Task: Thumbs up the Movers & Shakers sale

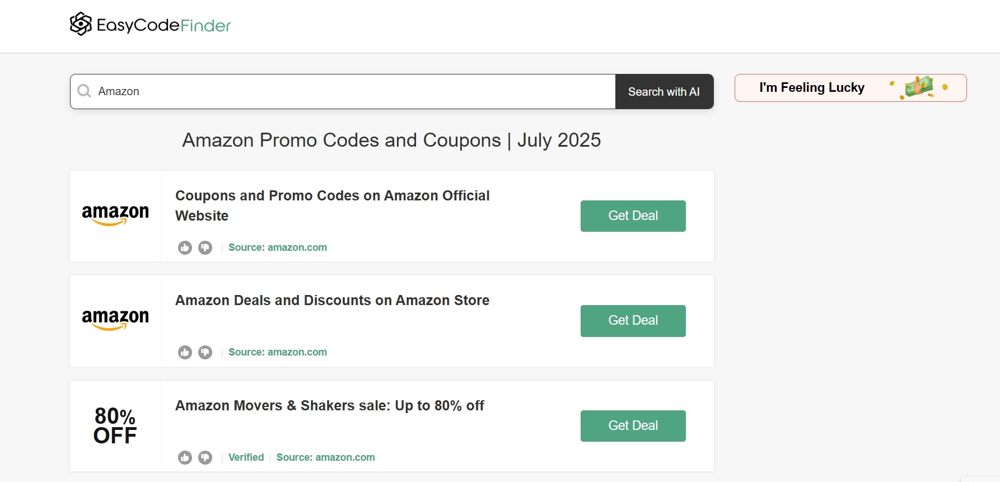Action: [185, 457]
